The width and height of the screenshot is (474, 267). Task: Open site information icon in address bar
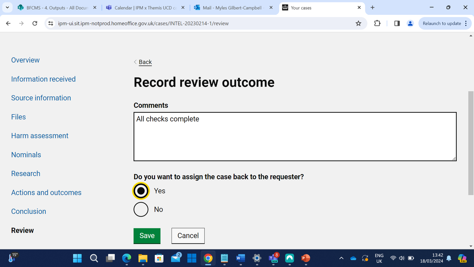click(x=51, y=23)
